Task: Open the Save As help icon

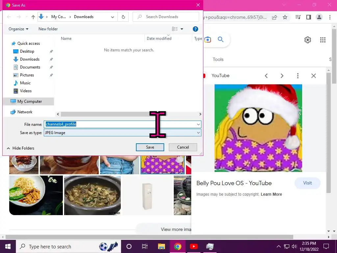Action: click(195, 29)
